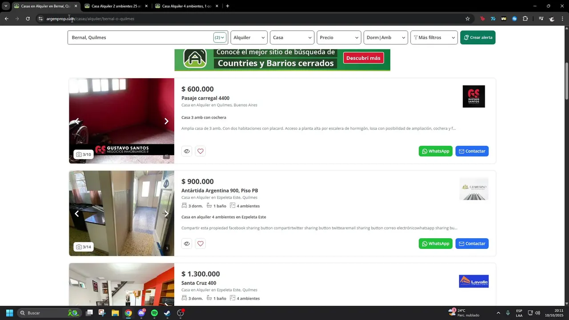Show previous photo of Pasaje carregal listing
Screen dimensions: 569x320
[77, 121]
